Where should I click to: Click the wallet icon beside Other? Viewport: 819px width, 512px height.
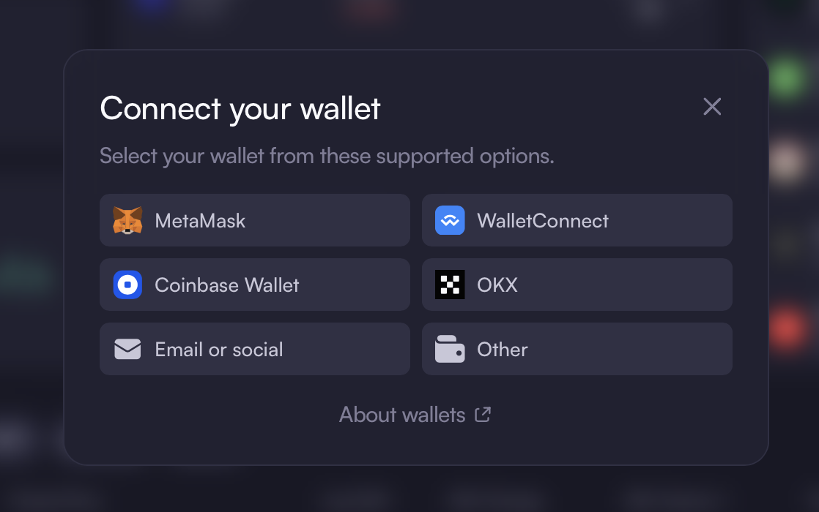(450, 349)
